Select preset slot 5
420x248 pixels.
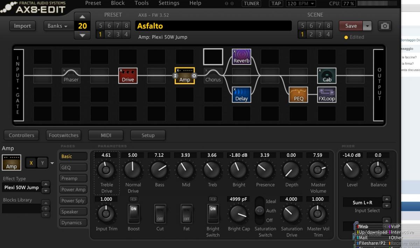tap(100, 26)
